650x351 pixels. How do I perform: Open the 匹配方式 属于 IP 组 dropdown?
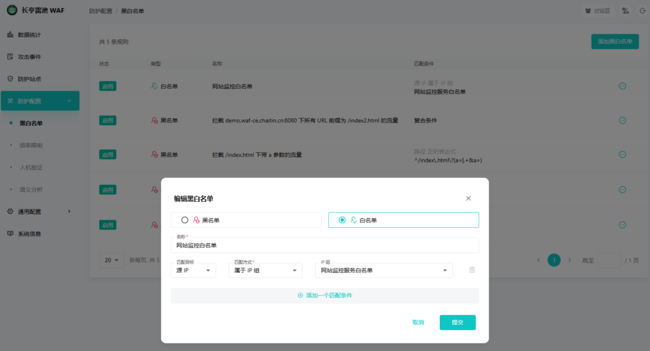265,270
